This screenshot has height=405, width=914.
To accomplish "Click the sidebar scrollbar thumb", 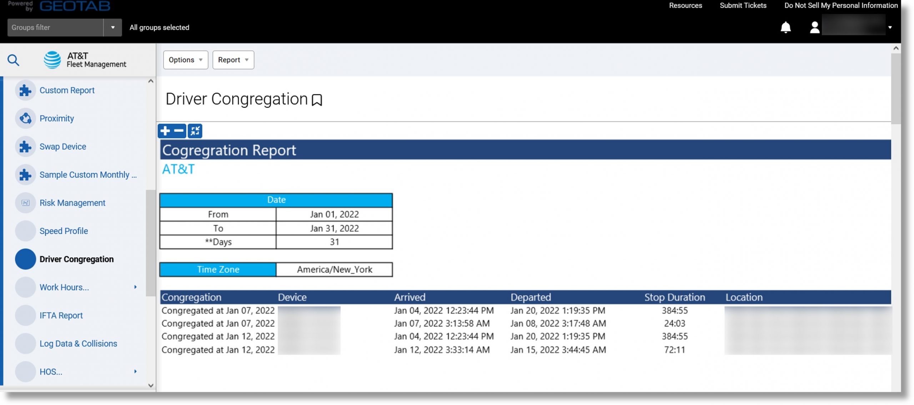I will click(150, 243).
